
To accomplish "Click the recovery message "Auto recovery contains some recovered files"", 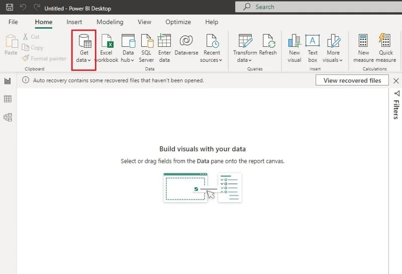I will (119, 80).
